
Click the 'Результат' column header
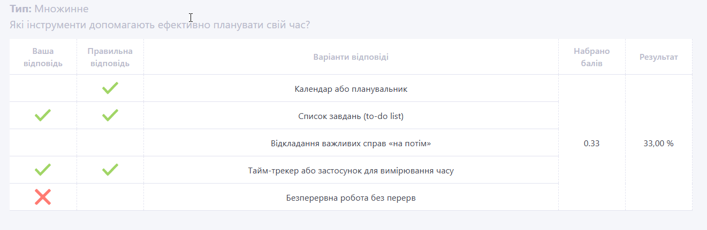pos(658,57)
